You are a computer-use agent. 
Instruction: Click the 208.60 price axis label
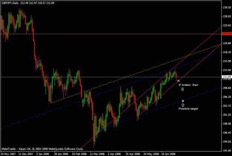tap(227, 88)
